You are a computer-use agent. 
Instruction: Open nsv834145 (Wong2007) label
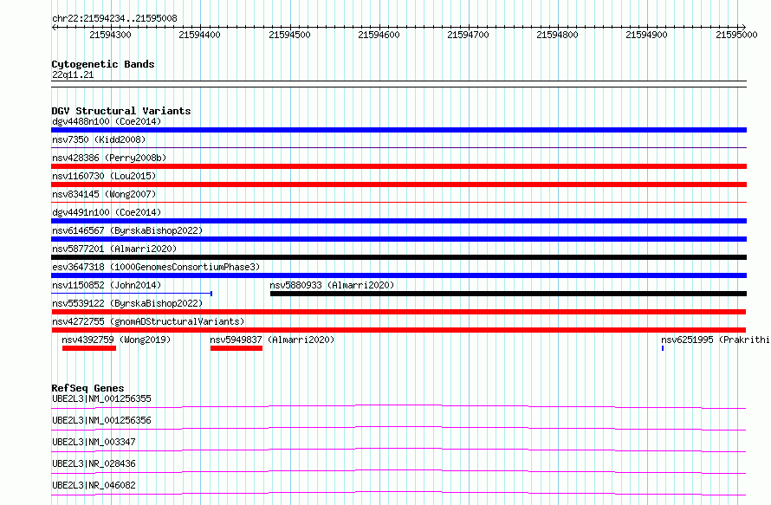click(x=104, y=194)
